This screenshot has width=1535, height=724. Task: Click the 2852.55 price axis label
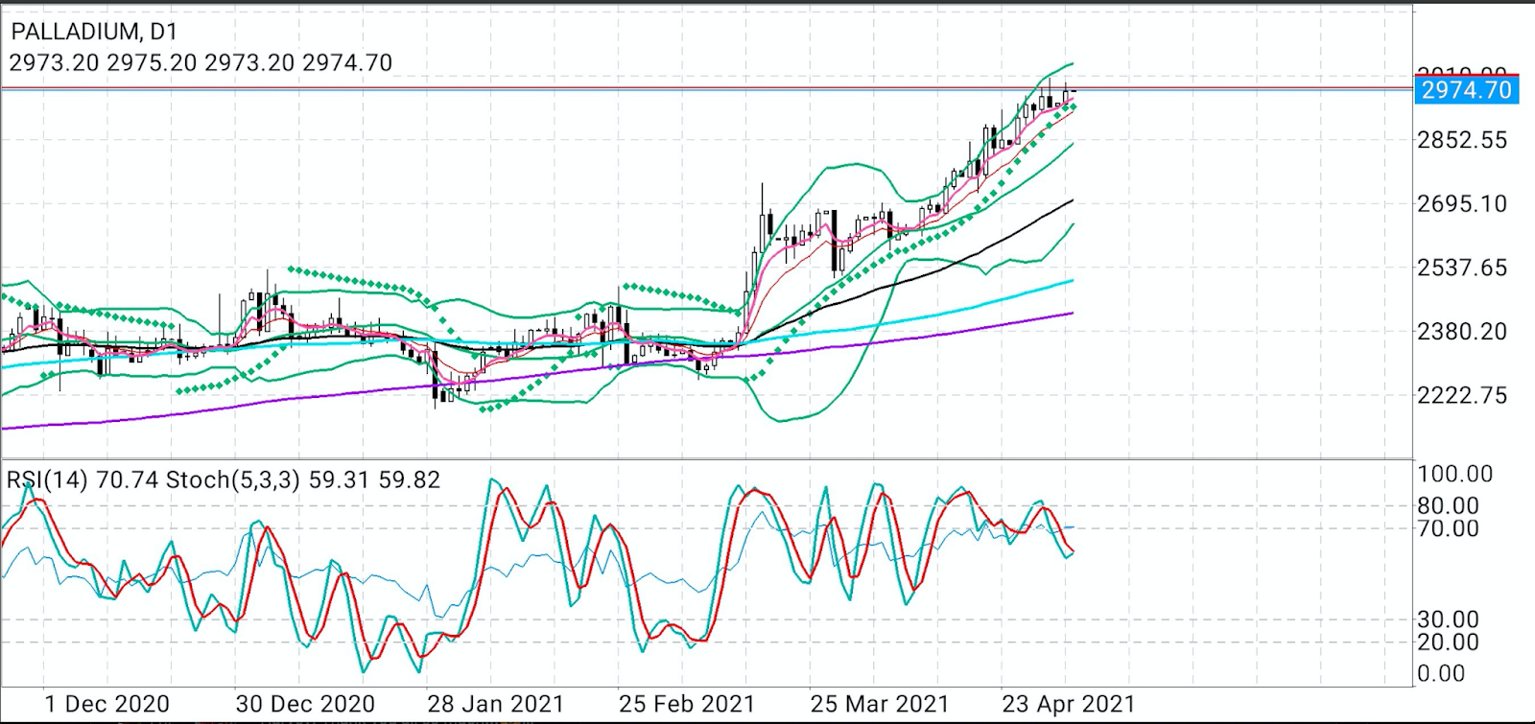(x=1462, y=140)
